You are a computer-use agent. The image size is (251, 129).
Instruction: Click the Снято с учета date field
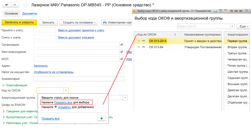click(45, 37)
